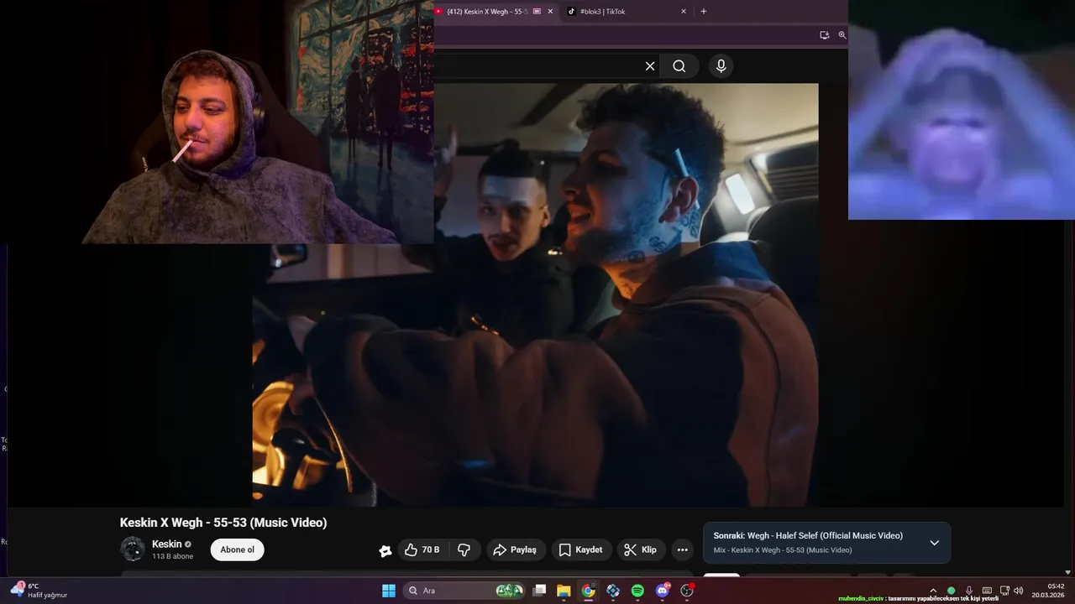Click the taskbar Ara search box
The width and height of the screenshot is (1075, 604).
464,591
